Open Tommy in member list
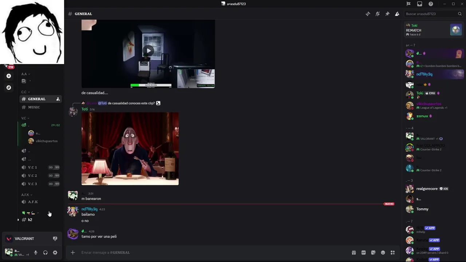The height and width of the screenshot is (262, 466). (x=434, y=209)
